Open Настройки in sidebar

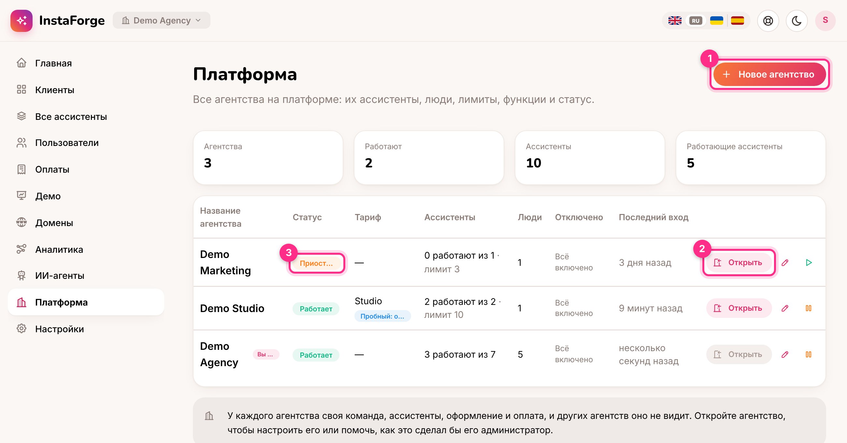(86, 329)
